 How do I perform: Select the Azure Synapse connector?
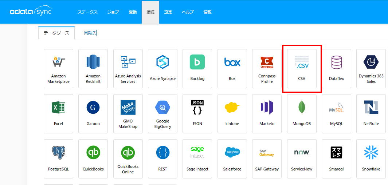[x=162, y=69]
